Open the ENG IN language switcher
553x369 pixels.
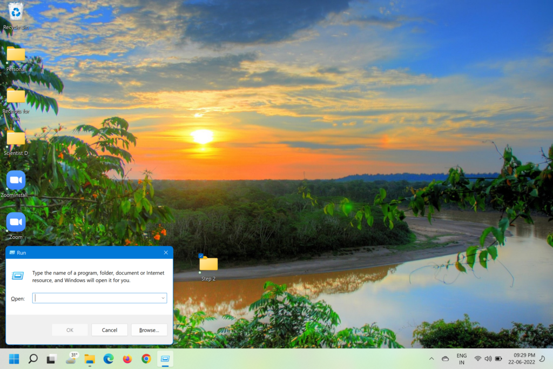pos(462,359)
